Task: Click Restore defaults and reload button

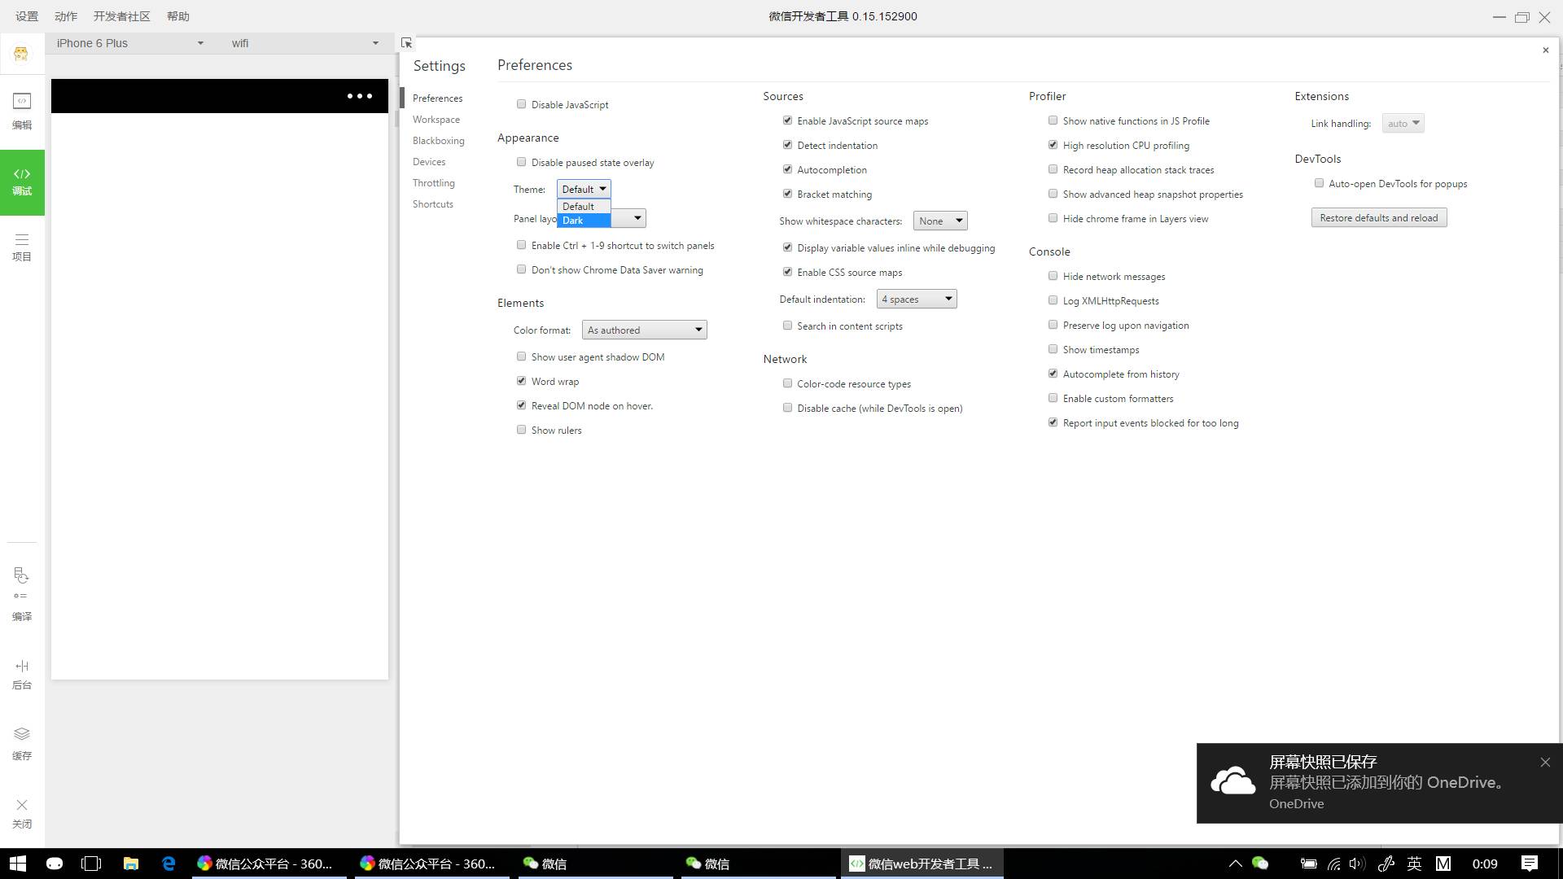Action: tap(1378, 218)
